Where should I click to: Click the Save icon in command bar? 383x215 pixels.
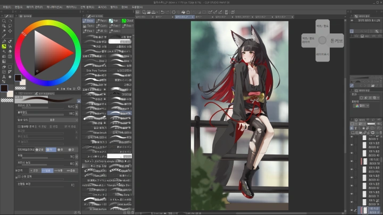tap(153, 12)
